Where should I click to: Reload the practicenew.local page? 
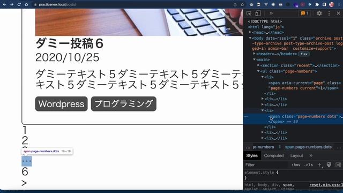tap(19, 4)
